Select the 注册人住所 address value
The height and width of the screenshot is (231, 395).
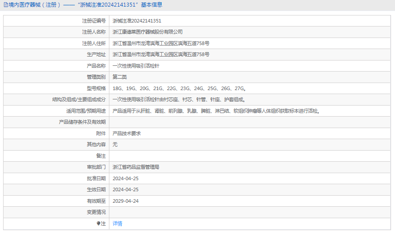click(161, 43)
